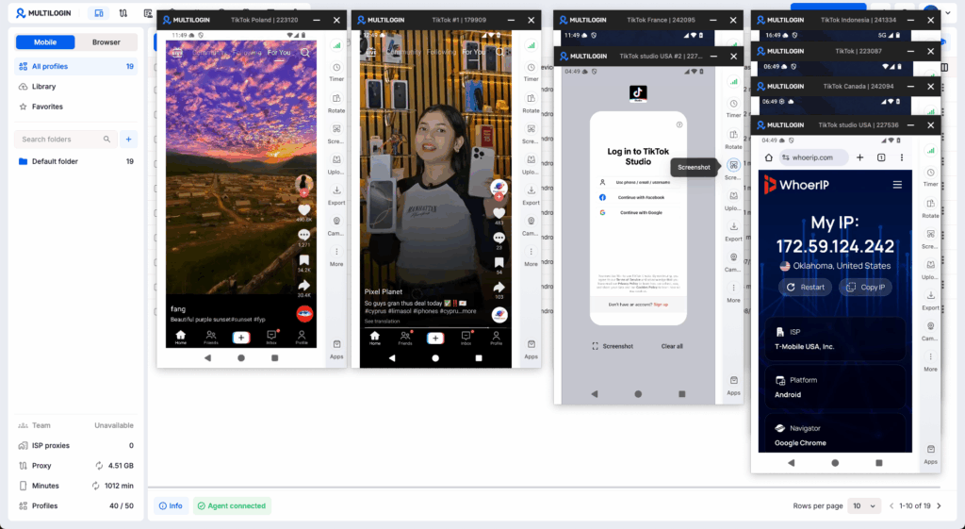
Task: Open Chrome tab switcher
Action: 881,157
